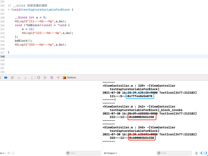Click console text "<ViewController.m : 242>"
208x156 pixels.
tap(124, 107)
